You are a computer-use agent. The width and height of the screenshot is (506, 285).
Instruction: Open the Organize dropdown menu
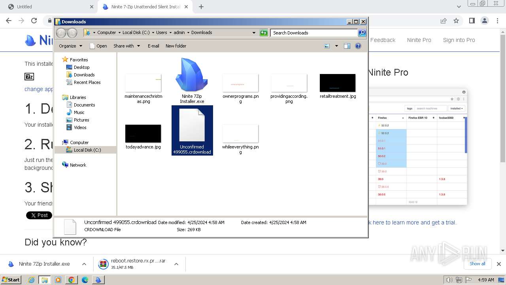pyautogui.click(x=70, y=46)
